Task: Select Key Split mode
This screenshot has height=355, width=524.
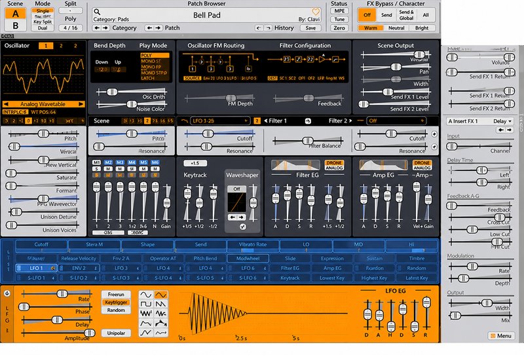Action: click(x=43, y=22)
